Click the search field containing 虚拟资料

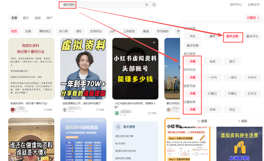point(109,5)
